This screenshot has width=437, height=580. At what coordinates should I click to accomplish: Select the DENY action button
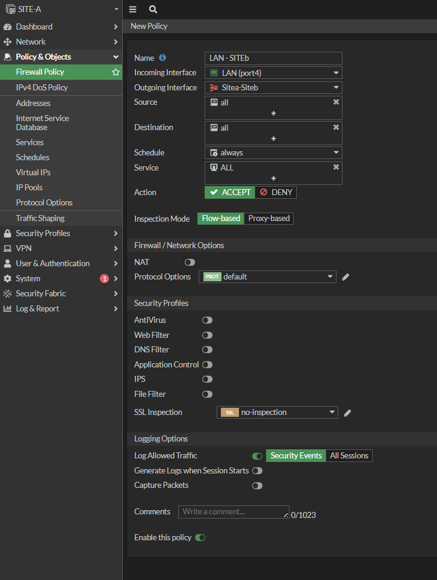click(x=276, y=193)
